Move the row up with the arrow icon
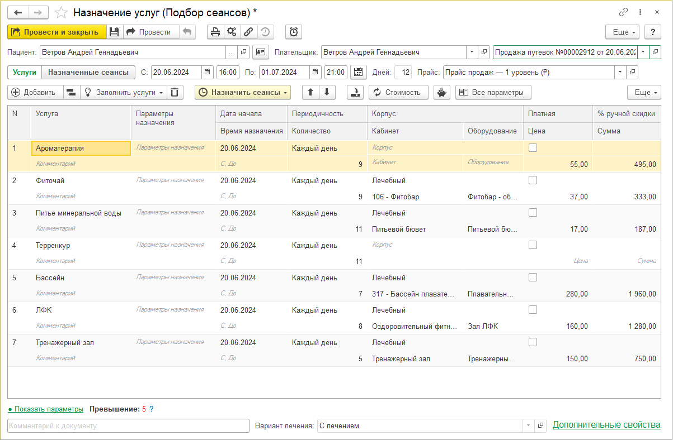The width and height of the screenshot is (673, 440). tap(310, 93)
